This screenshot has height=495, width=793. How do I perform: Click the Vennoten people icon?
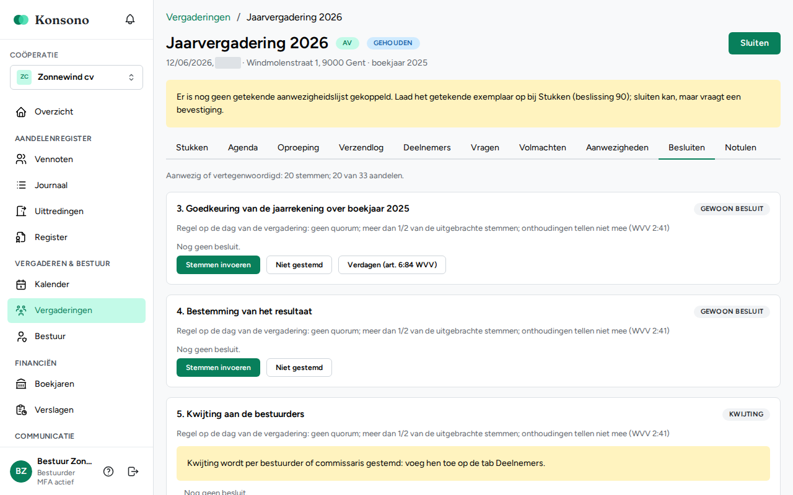point(21,160)
